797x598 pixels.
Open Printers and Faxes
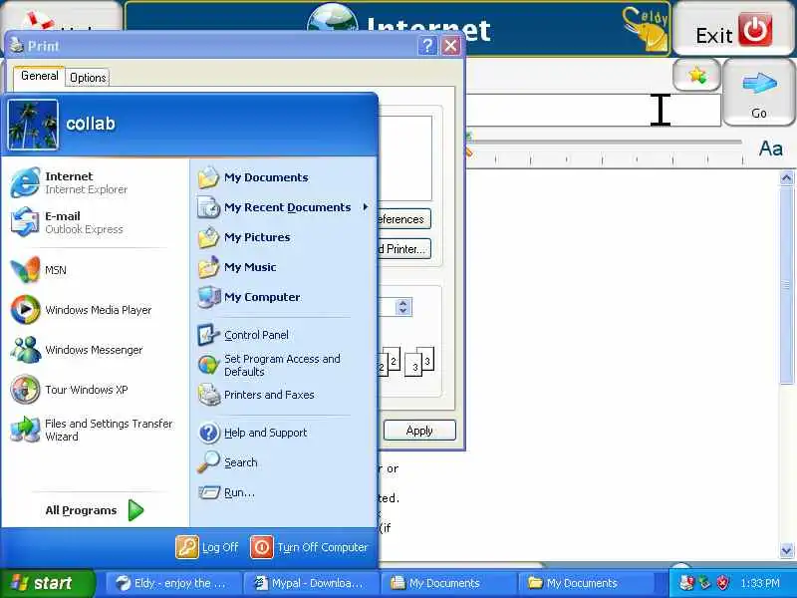pyautogui.click(x=256, y=395)
